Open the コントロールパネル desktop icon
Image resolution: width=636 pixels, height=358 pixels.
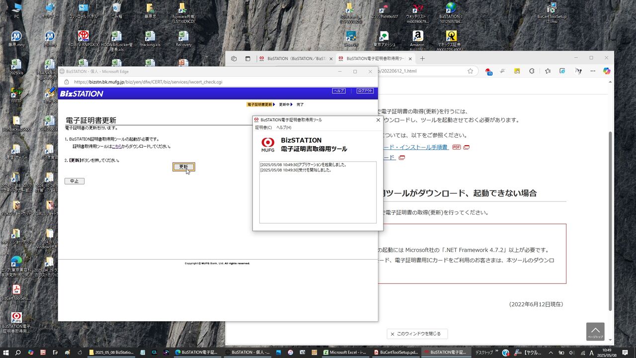coord(83,10)
